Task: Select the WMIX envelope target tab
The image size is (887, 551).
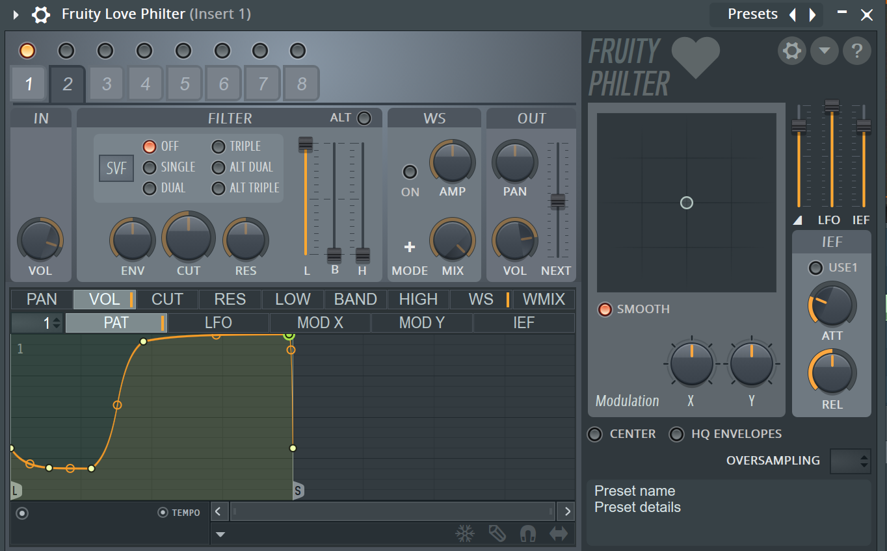Action: [544, 300]
